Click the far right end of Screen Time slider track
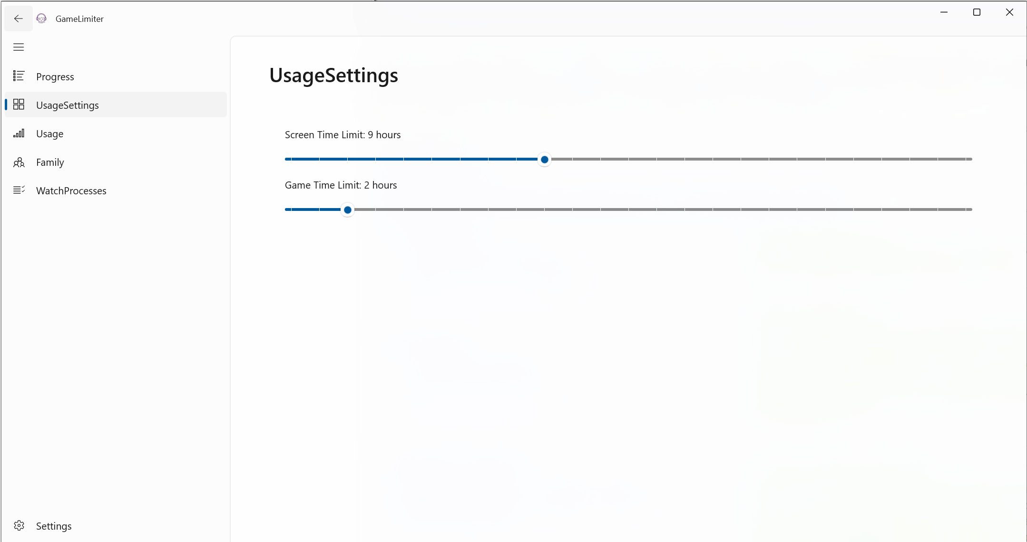 pos(970,159)
